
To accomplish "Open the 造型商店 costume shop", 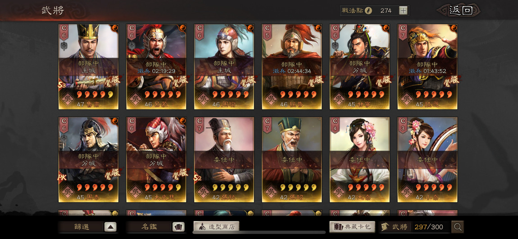I will point(216,226).
